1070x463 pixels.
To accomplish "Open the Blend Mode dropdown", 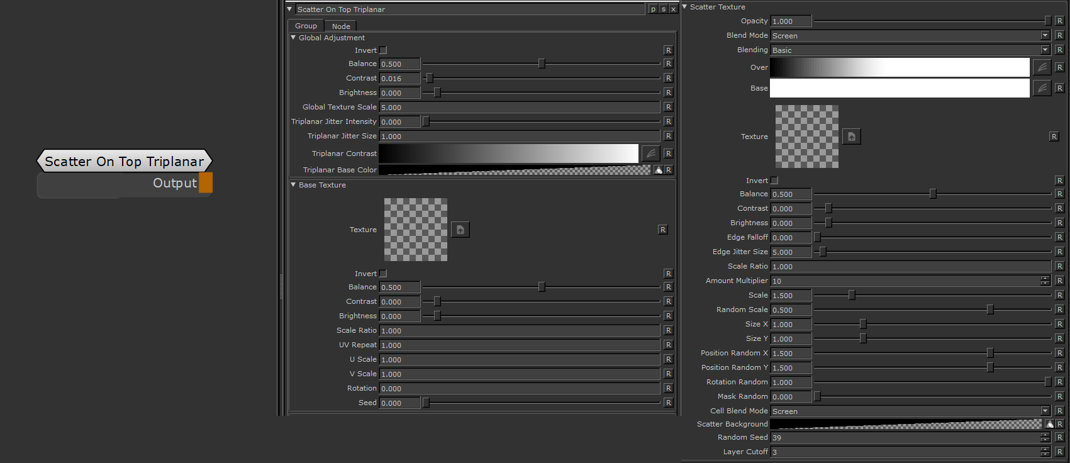I will (x=1045, y=35).
